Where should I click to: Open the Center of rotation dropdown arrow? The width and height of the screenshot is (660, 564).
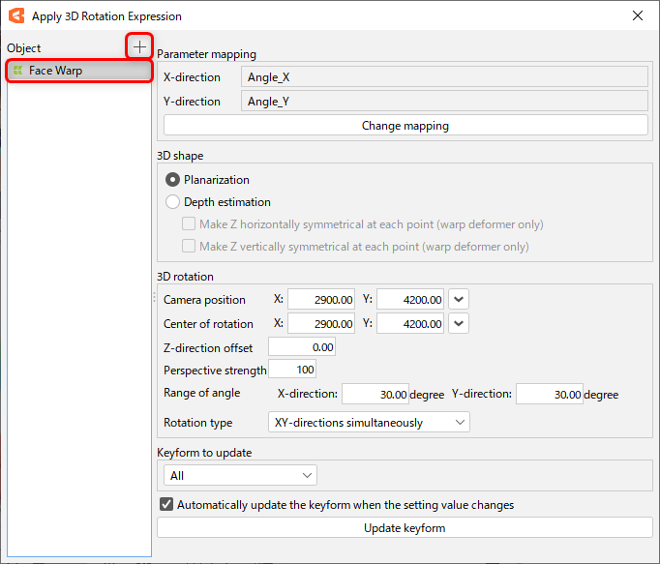point(459,324)
